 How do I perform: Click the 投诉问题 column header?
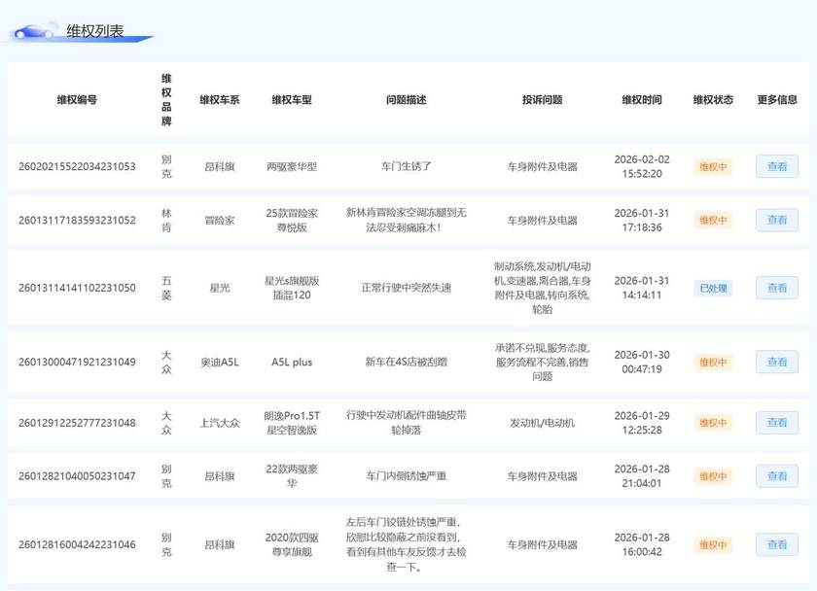(542, 100)
